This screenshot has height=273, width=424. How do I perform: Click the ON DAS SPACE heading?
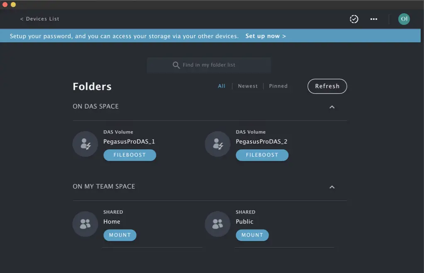95,107
